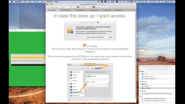
Task: Select the VirtualBox app icon in Finder list
Action: tap(143, 88)
